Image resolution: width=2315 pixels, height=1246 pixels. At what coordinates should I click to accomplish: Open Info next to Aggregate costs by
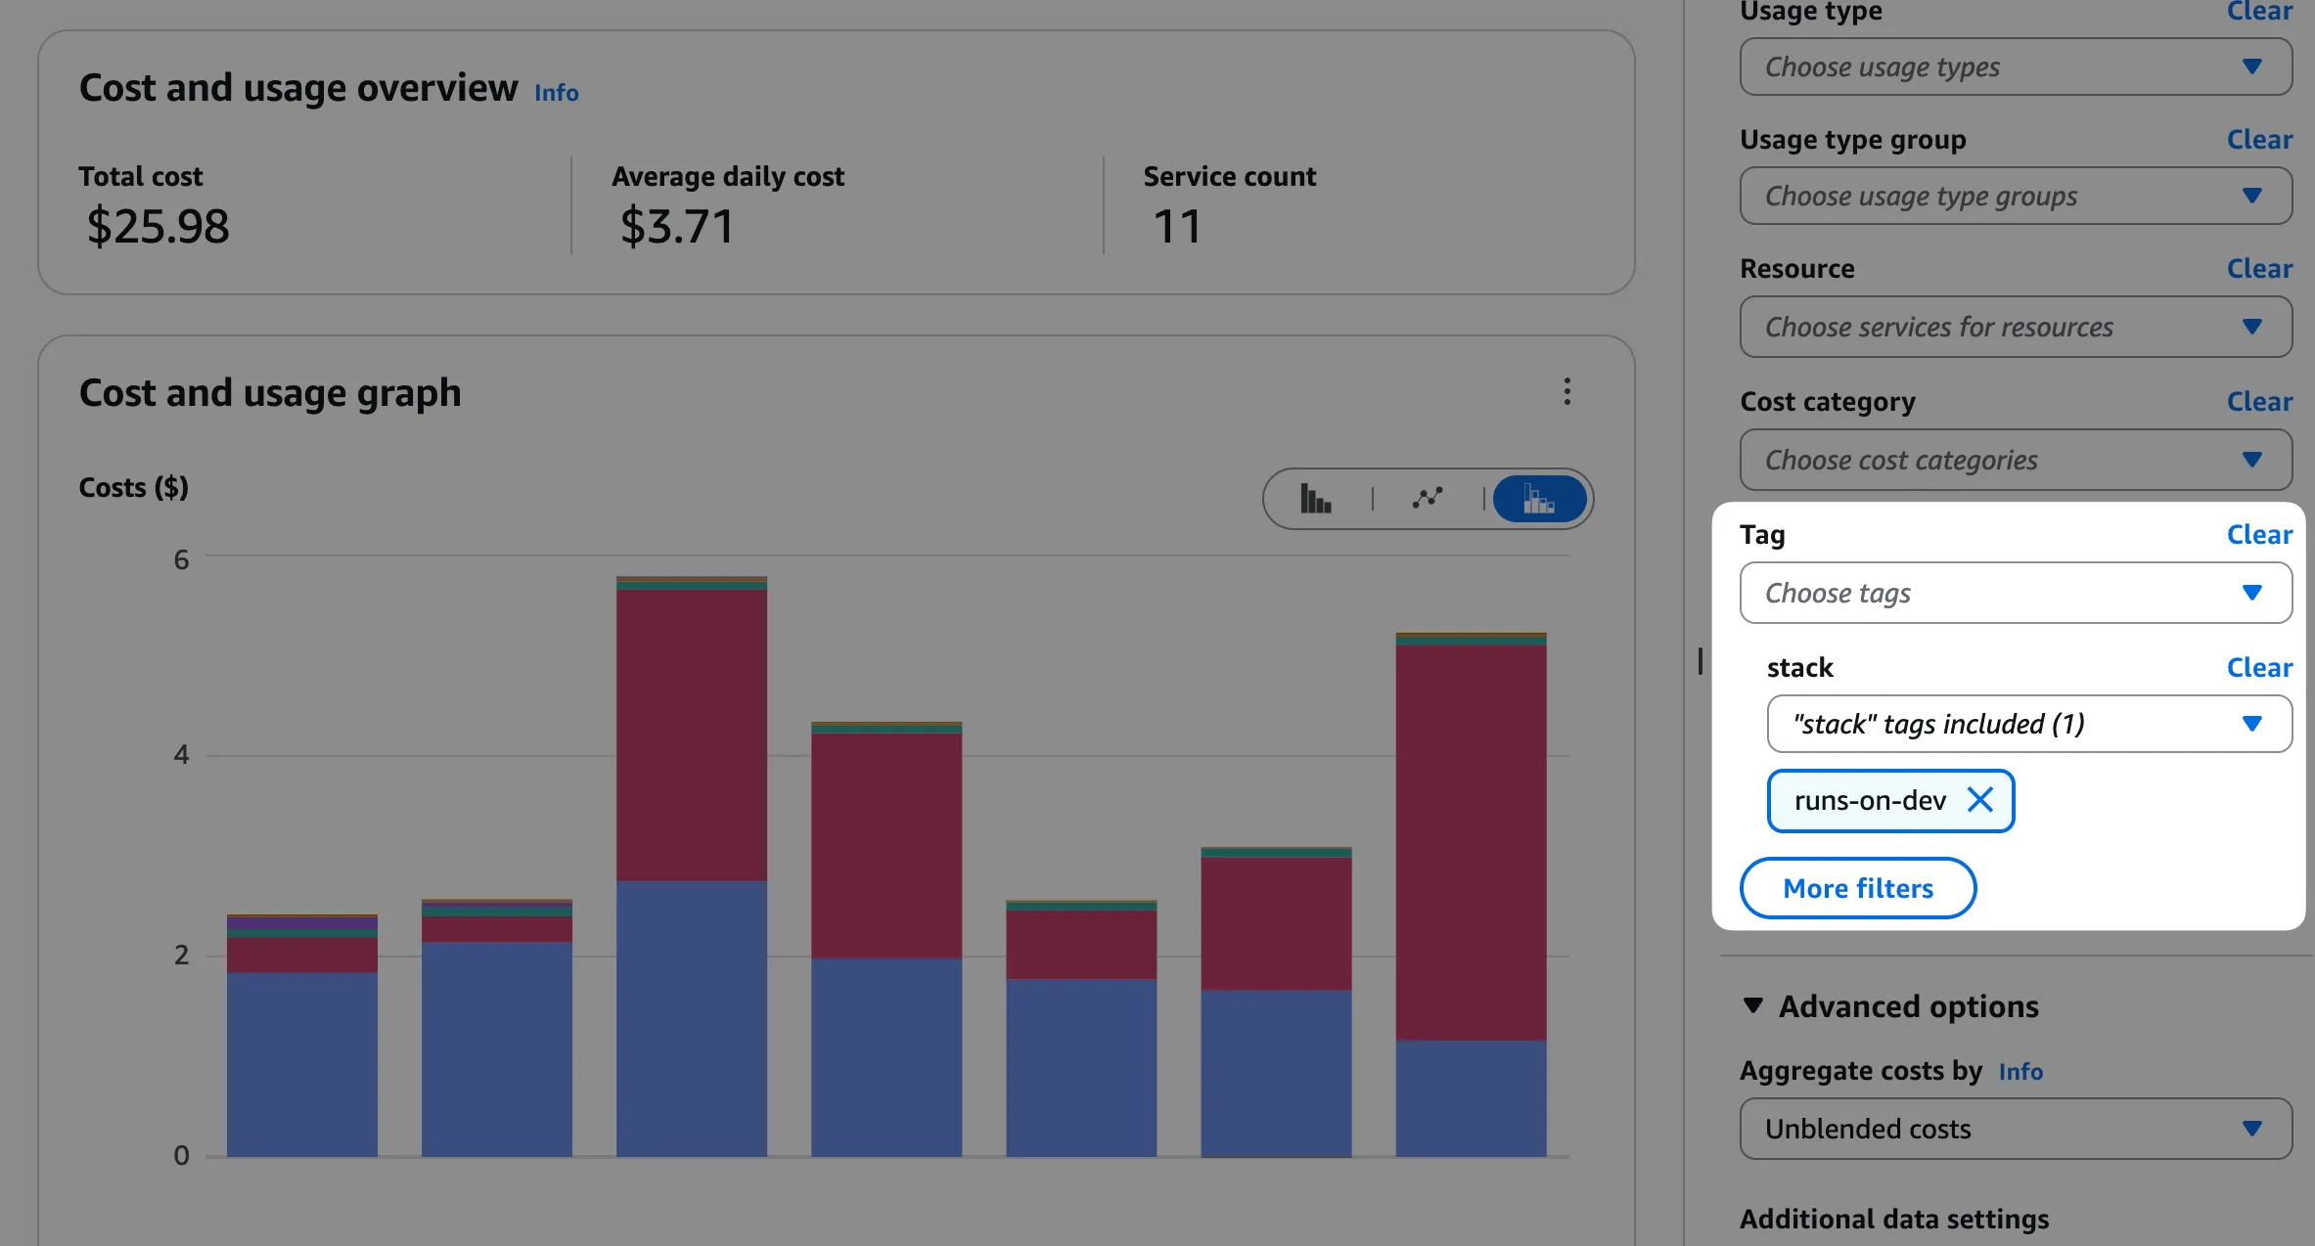tap(2020, 1071)
